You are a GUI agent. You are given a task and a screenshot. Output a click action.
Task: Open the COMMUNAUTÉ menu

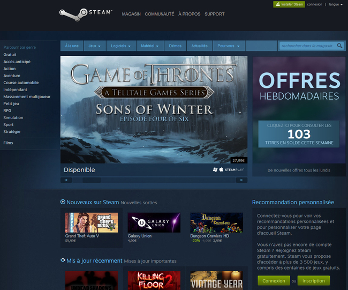[x=160, y=14]
